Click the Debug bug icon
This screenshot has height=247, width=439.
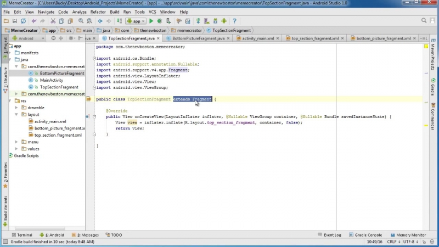(160, 21)
